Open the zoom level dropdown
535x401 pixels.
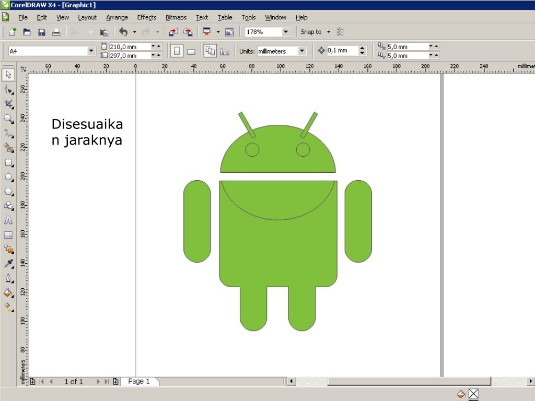tap(286, 32)
